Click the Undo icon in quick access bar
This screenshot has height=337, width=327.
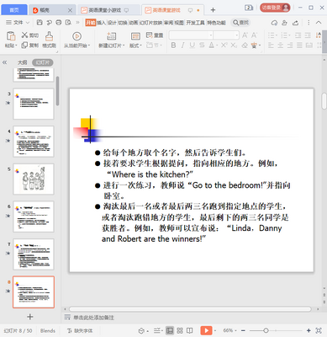point(49,23)
